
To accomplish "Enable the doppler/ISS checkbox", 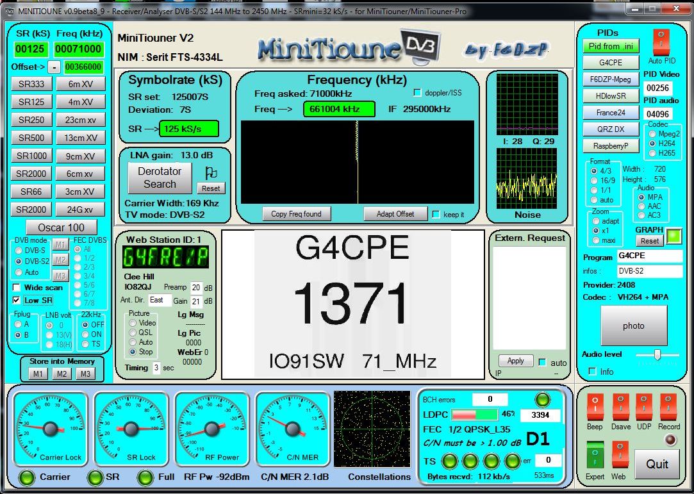I will [x=417, y=92].
